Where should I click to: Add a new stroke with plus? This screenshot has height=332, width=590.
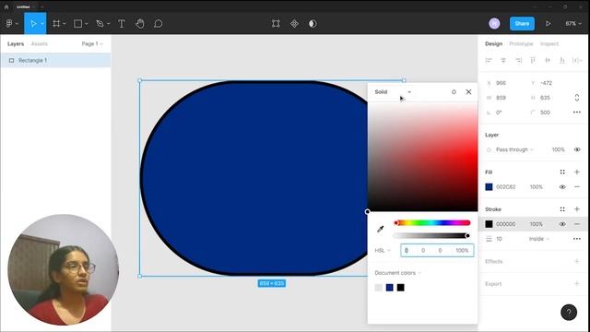click(x=577, y=209)
